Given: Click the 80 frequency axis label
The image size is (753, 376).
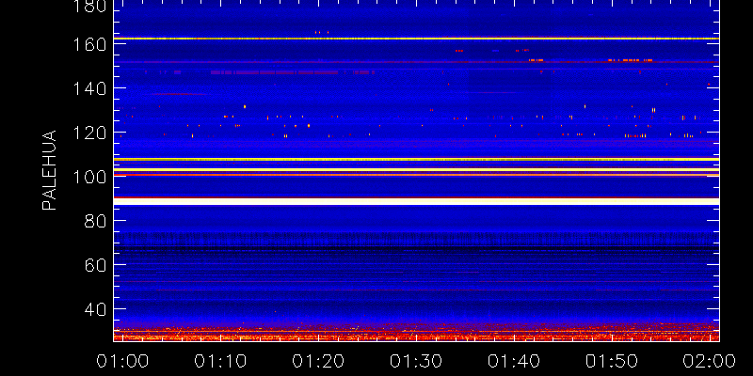Looking at the screenshot, I should pyautogui.click(x=96, y=221).
